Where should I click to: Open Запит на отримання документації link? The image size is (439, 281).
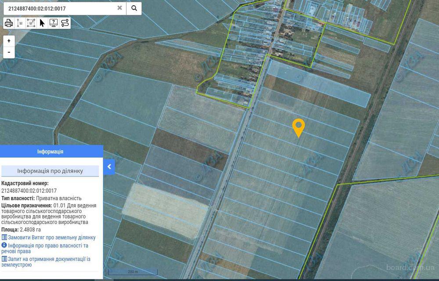49,259
